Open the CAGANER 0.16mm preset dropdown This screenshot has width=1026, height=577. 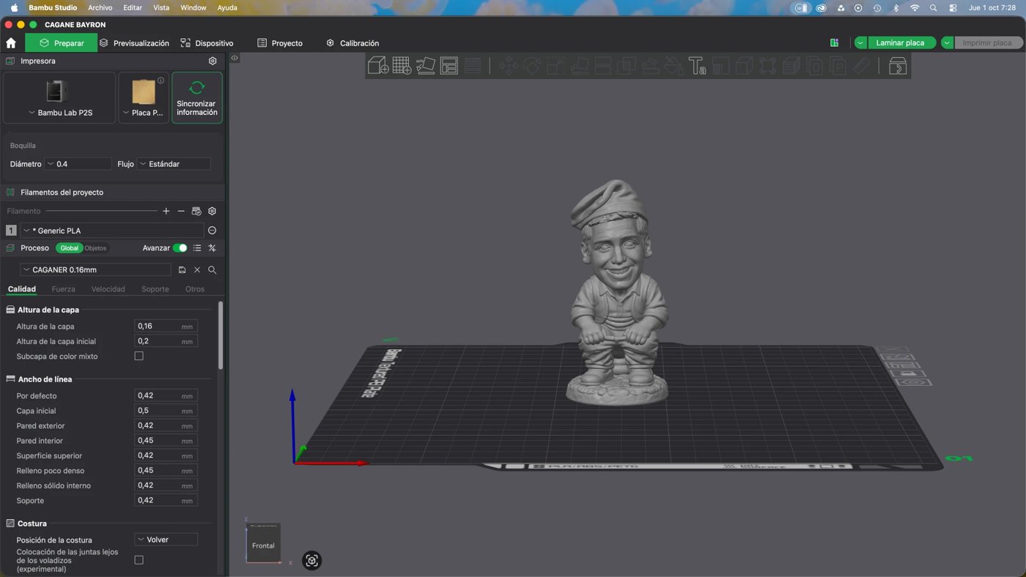click(95, 269)
